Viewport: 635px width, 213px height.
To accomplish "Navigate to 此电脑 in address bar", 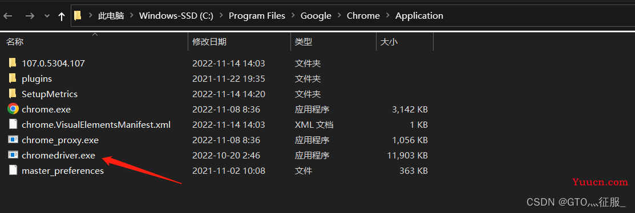I will coord(111,16).
